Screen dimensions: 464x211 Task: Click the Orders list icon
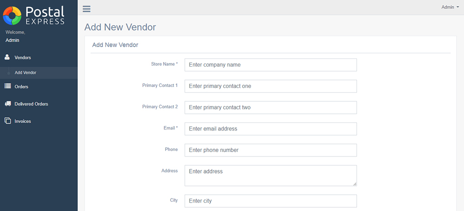click(x=8, y=86)
